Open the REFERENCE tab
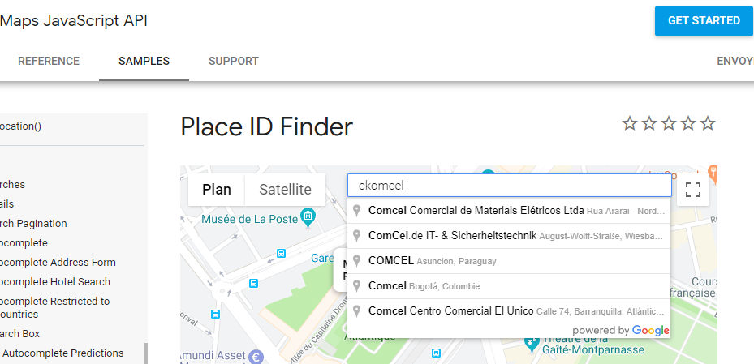 pos(49,62)
